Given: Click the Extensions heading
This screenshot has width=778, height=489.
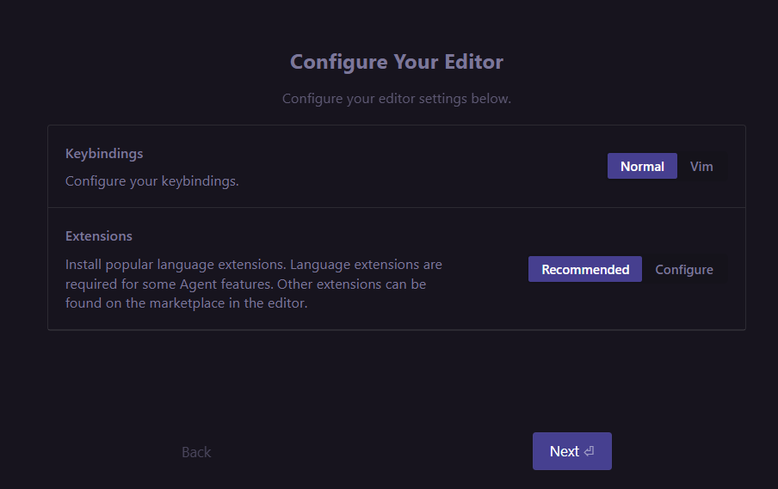Looking at the screenshot, I should (99, 235).
